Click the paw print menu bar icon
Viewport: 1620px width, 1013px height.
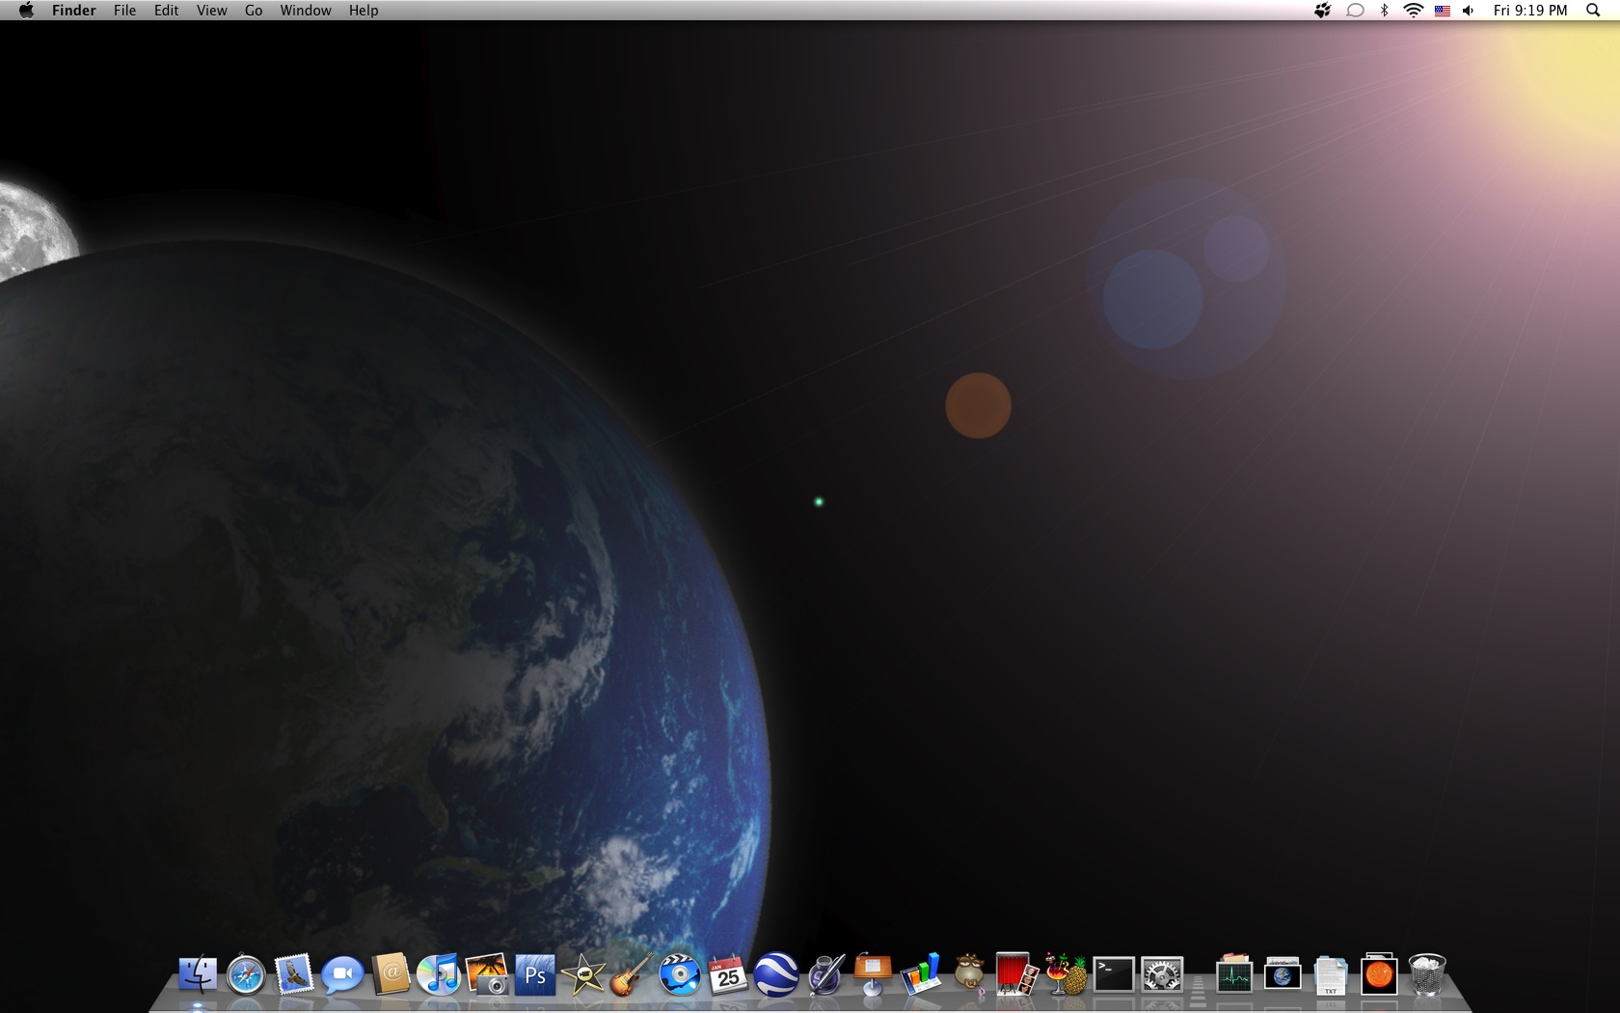click(x=1322, y=11)
